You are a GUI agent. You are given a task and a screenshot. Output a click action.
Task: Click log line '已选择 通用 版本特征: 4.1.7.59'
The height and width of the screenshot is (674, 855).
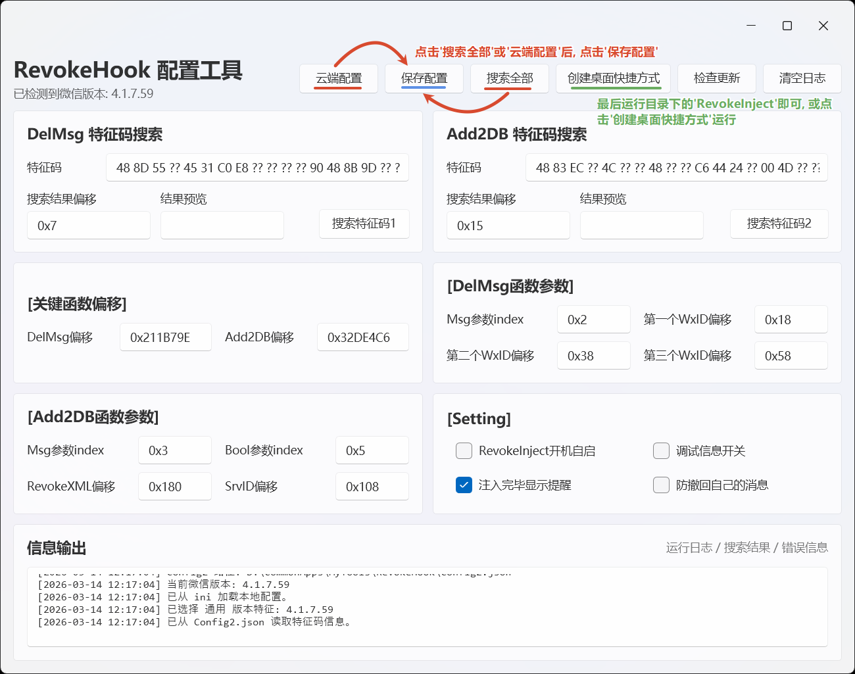tap(185, 610)
